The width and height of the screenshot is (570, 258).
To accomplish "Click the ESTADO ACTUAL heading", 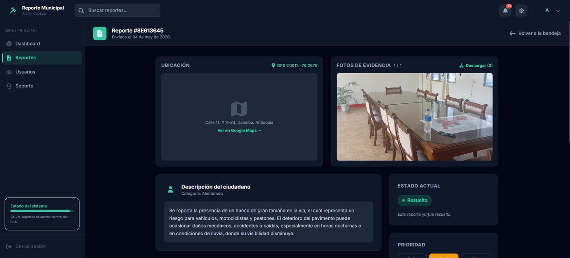I will [419, 186].
